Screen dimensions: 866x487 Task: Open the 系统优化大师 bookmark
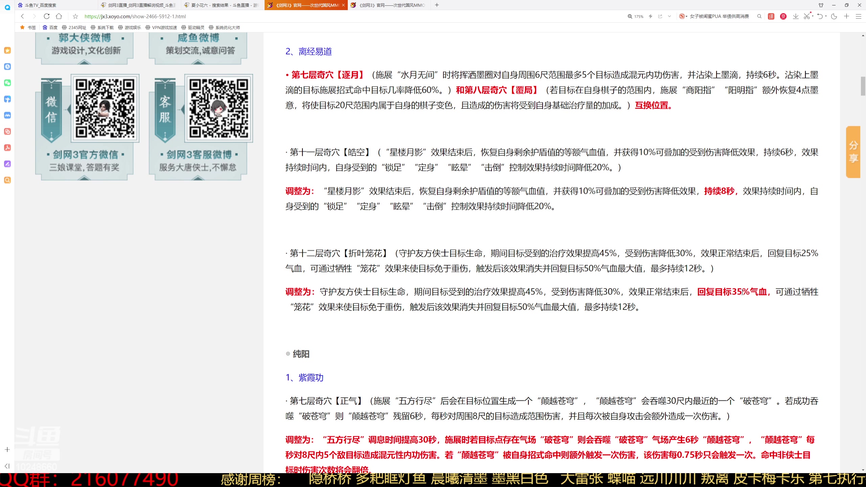224,27
